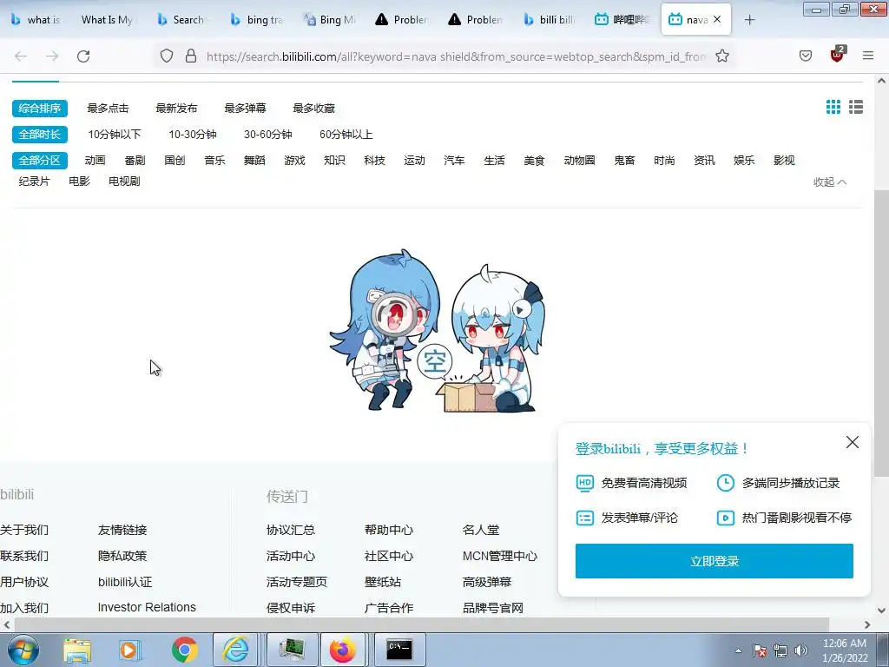The height and width of the screenshot is (667, 889).
Task: Select 全部时长 duration filter
Action: 40,135
